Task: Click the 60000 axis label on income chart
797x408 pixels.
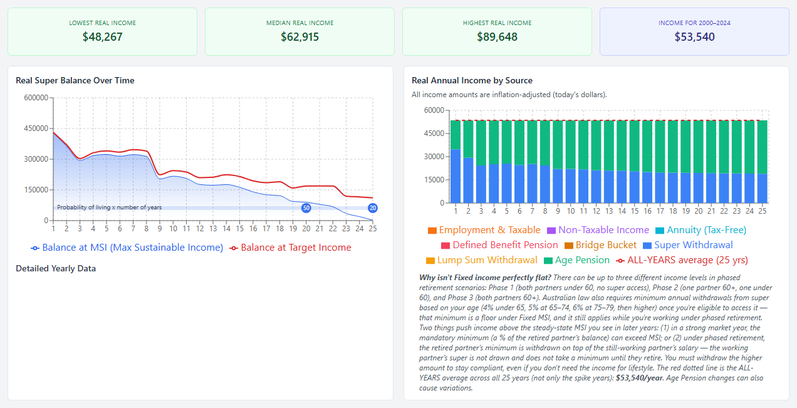Action: [x=434, y=110]
